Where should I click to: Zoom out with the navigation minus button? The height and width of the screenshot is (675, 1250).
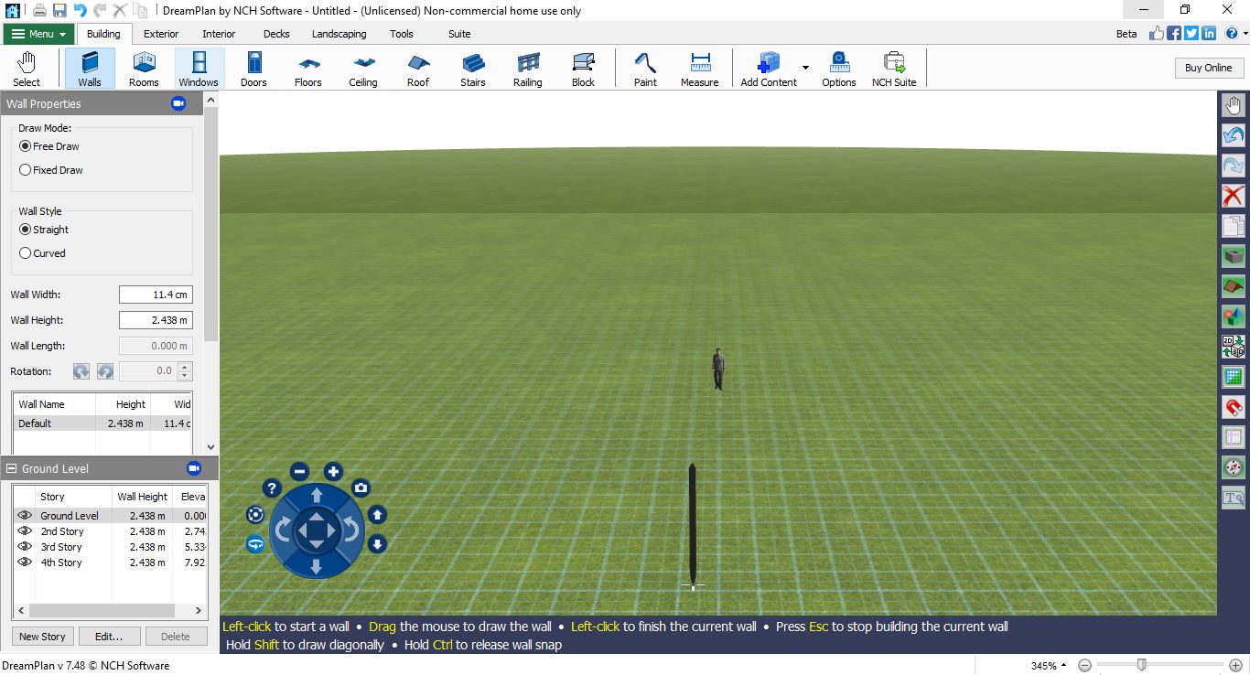(299, 472)
